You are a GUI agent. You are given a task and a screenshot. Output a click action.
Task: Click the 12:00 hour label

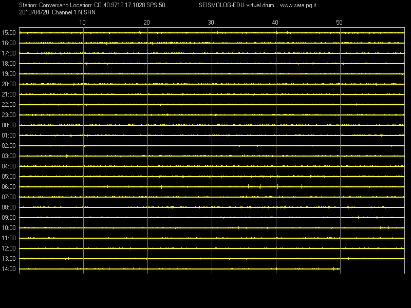9,248
